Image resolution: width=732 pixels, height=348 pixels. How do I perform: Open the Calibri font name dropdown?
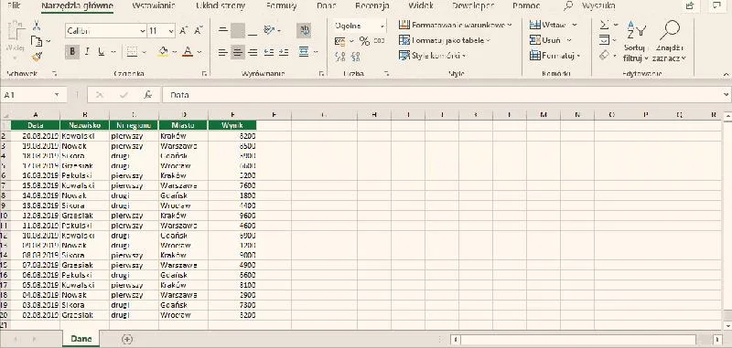(x=143, y=31)
